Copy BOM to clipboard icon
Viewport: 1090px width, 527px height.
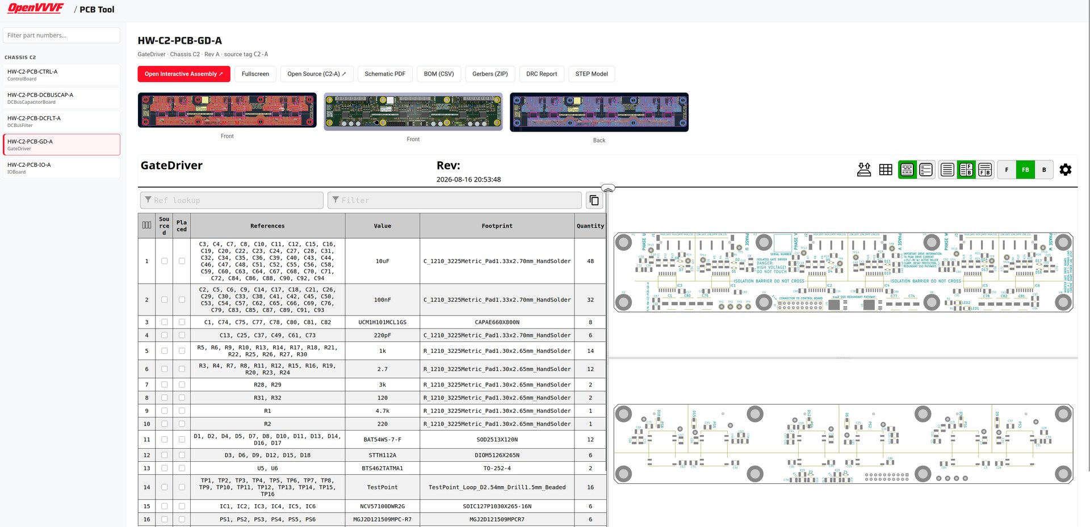[594, 200]
